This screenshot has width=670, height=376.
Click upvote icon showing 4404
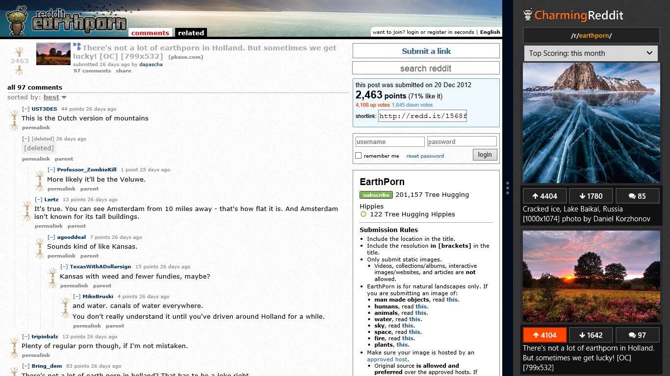544,195
